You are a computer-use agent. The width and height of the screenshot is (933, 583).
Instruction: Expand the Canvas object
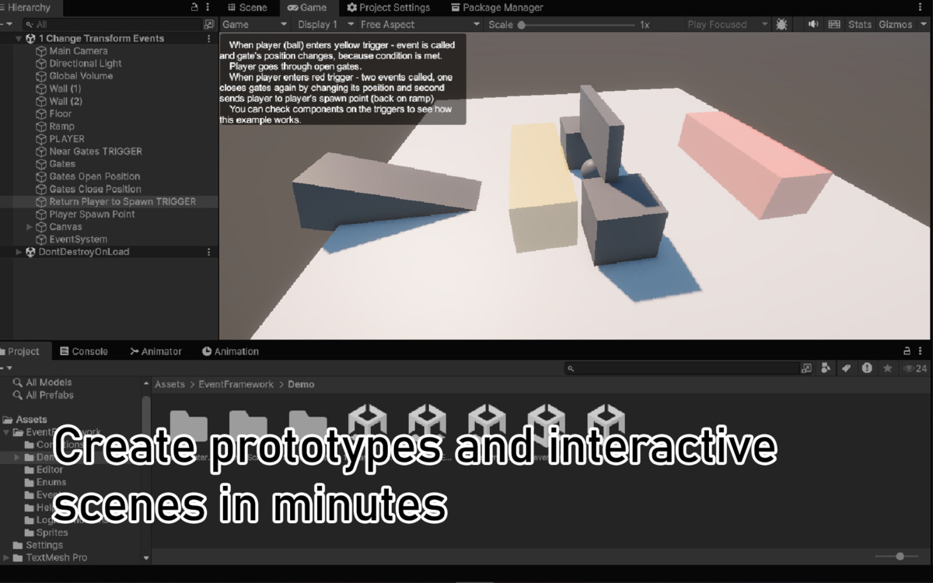(30, 227)
